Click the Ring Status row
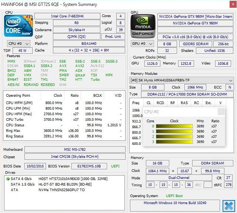This screenshot has width=237, height=213. pyautogui.click(x=64, y=136)
